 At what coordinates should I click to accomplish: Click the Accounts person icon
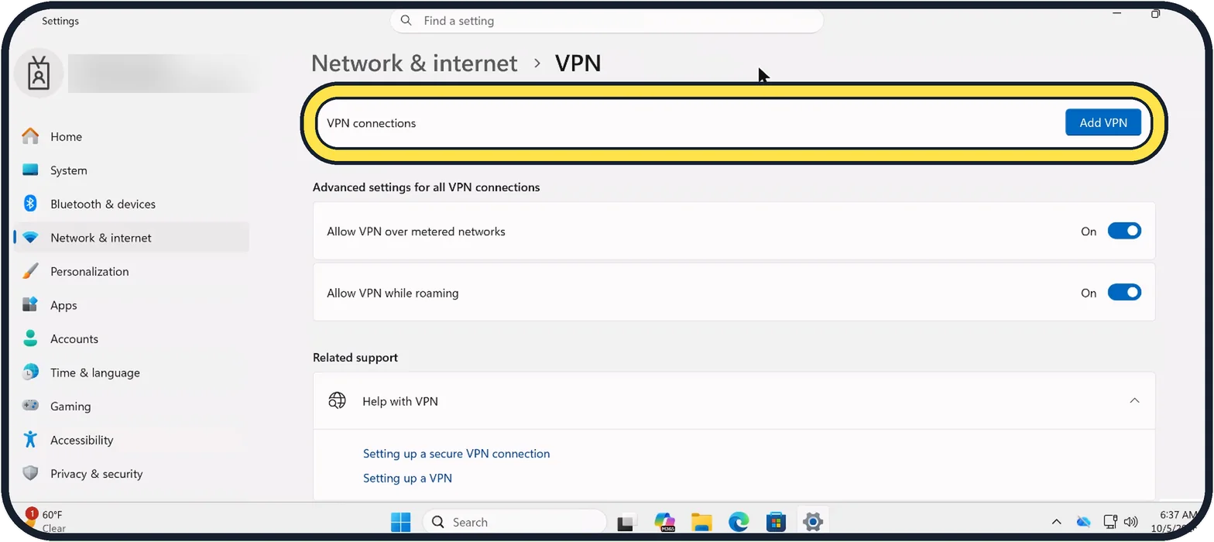[x=30, y=338]
